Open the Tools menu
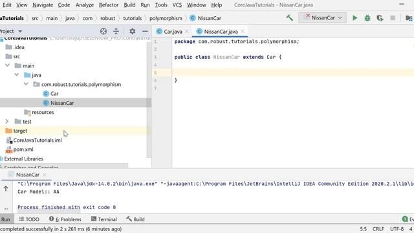Image resolution: width=414 pixels, height=233 pixels. 161,5
